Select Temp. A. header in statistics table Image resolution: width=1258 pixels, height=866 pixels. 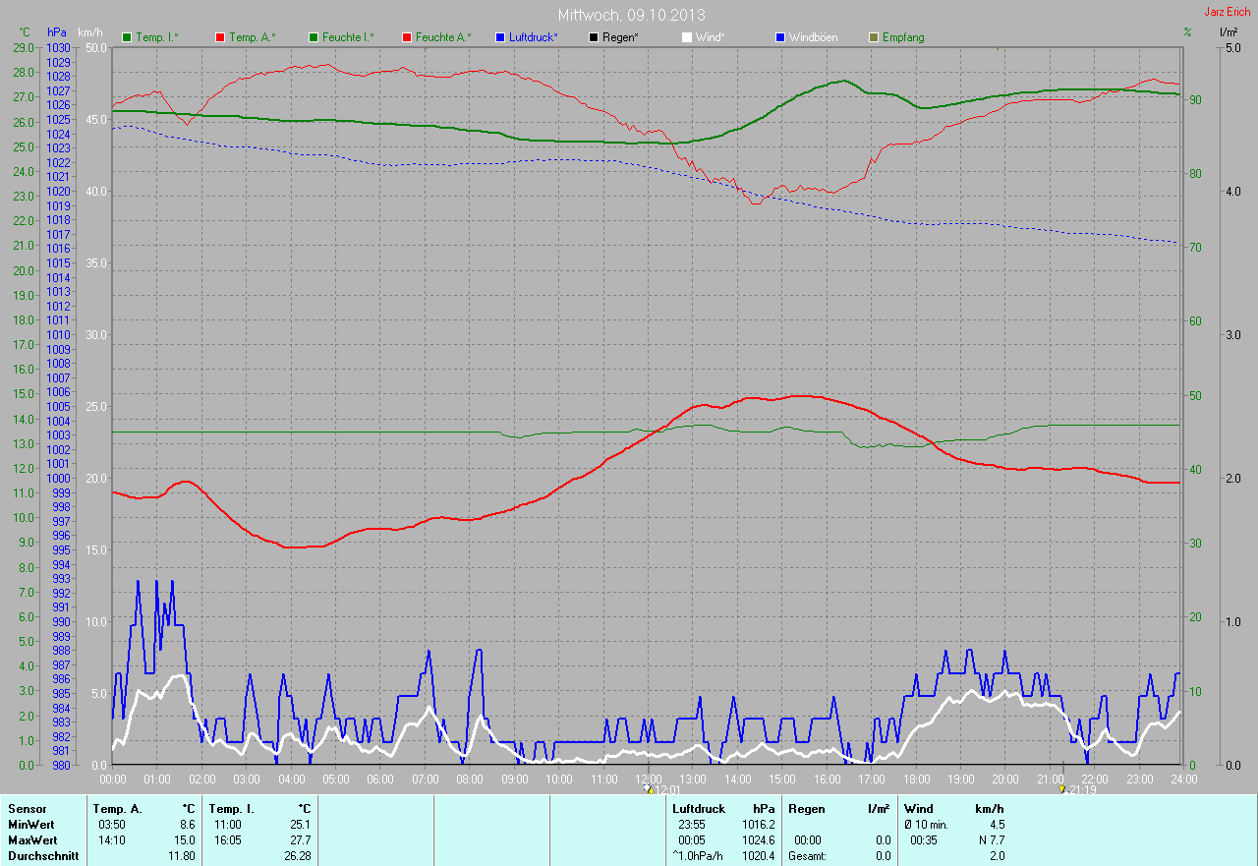click(116, 809)
